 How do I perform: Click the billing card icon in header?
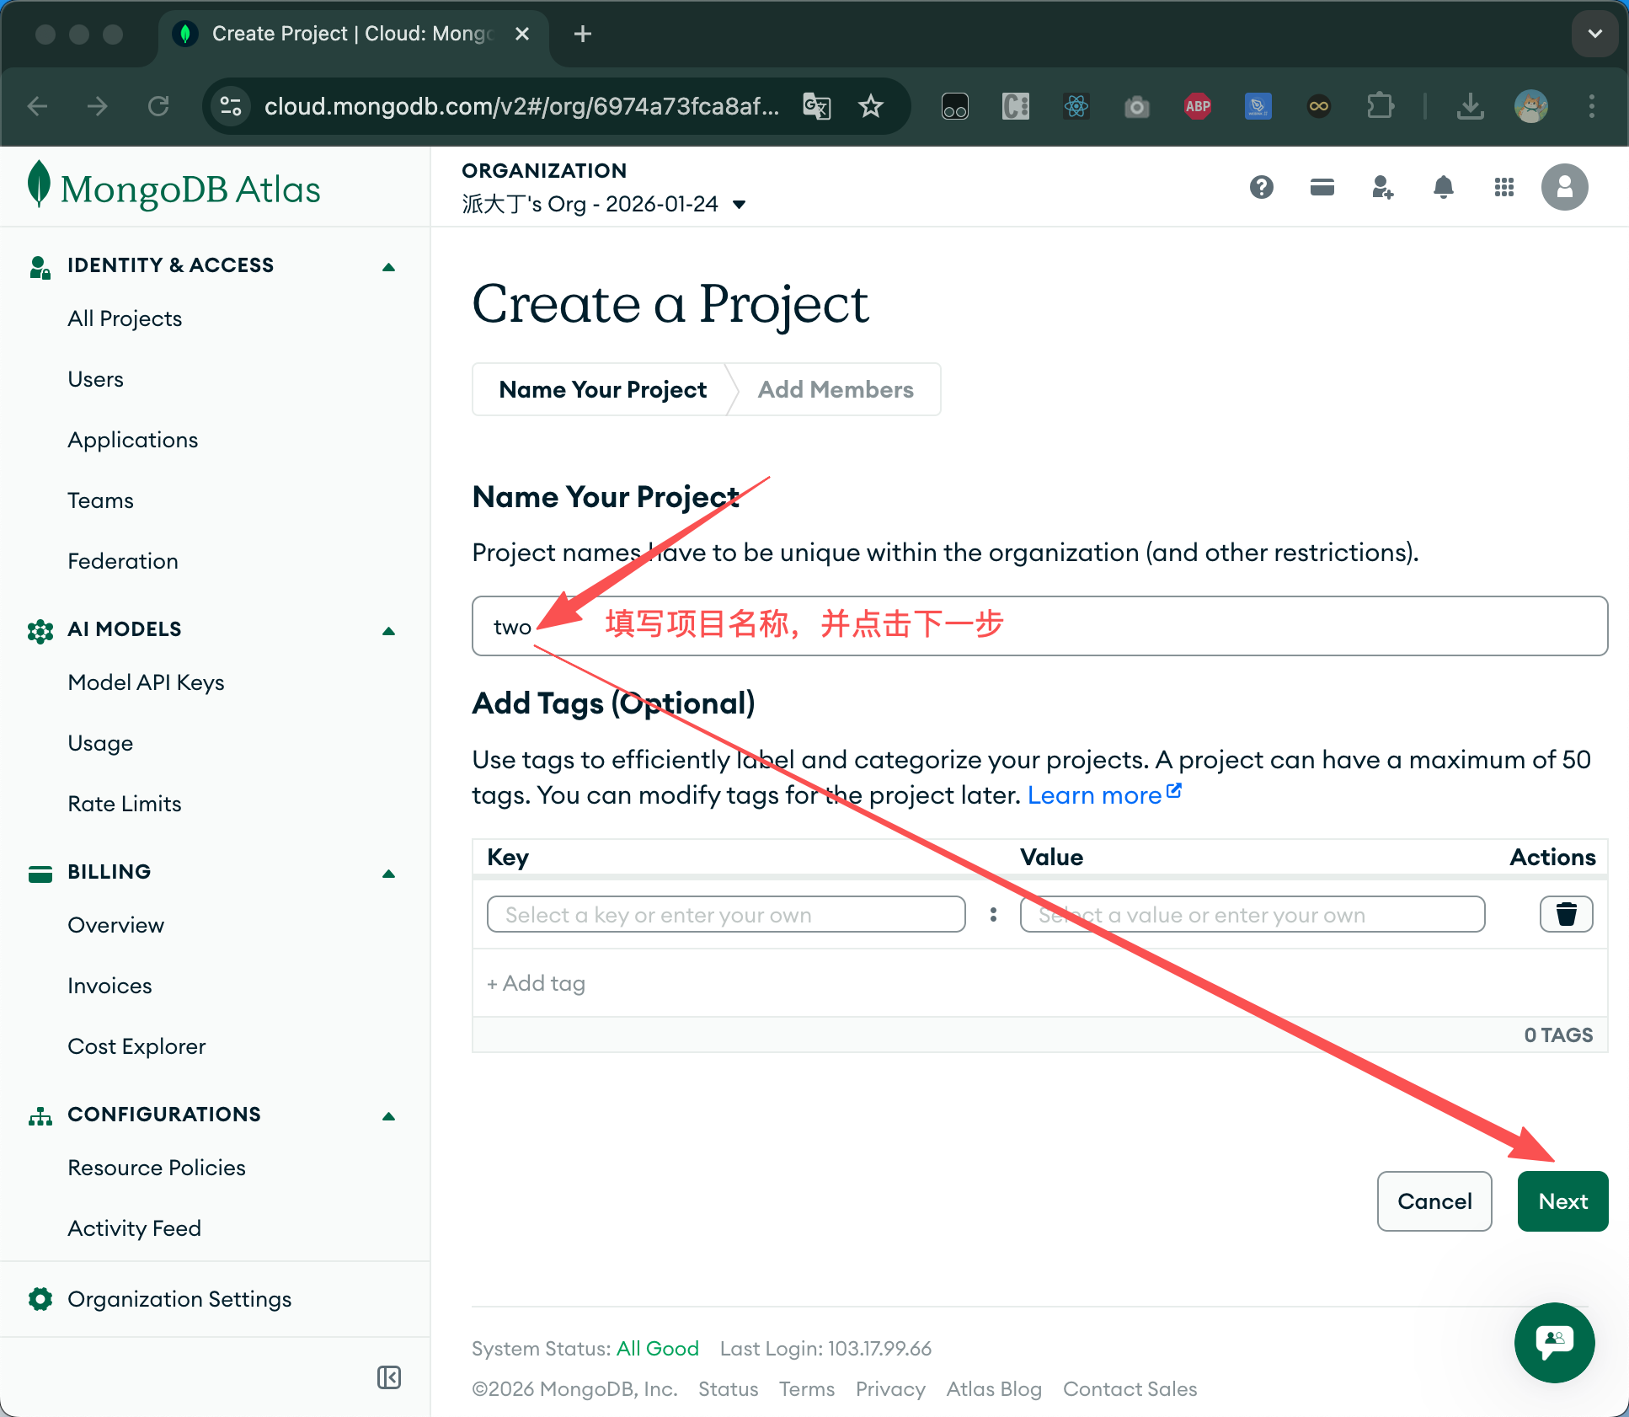[1322, 187]
